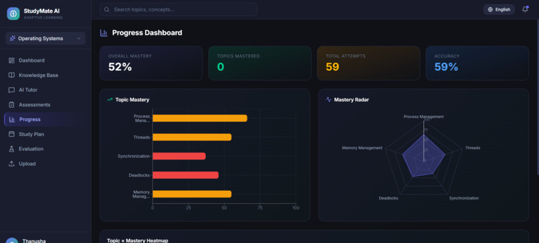Click the Dashboard grid icon
The image size is (539, 243).
[x=11, y=60]
